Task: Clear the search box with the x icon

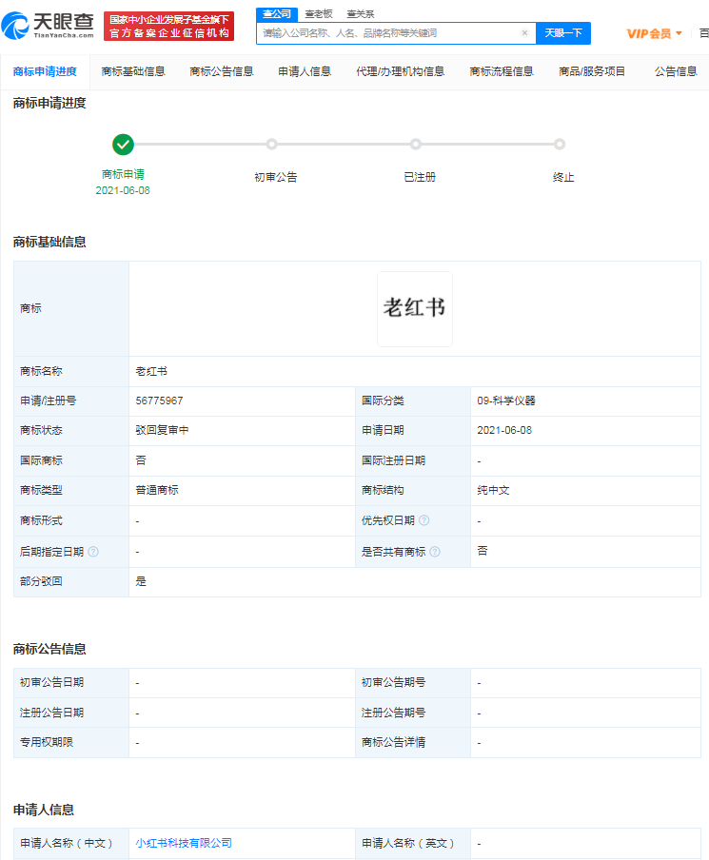Action: (524, 33)
